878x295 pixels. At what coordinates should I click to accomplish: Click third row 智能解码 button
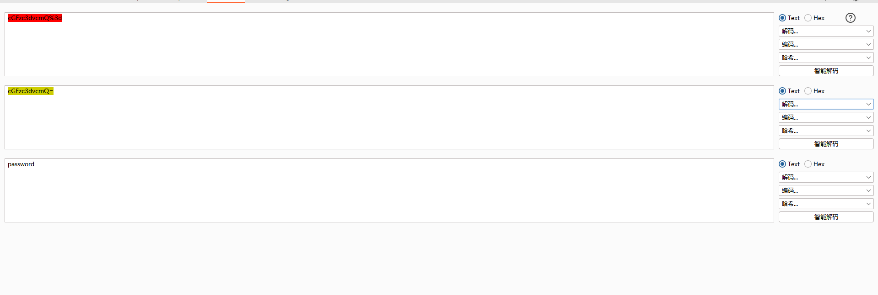click(x=826, y=217)
